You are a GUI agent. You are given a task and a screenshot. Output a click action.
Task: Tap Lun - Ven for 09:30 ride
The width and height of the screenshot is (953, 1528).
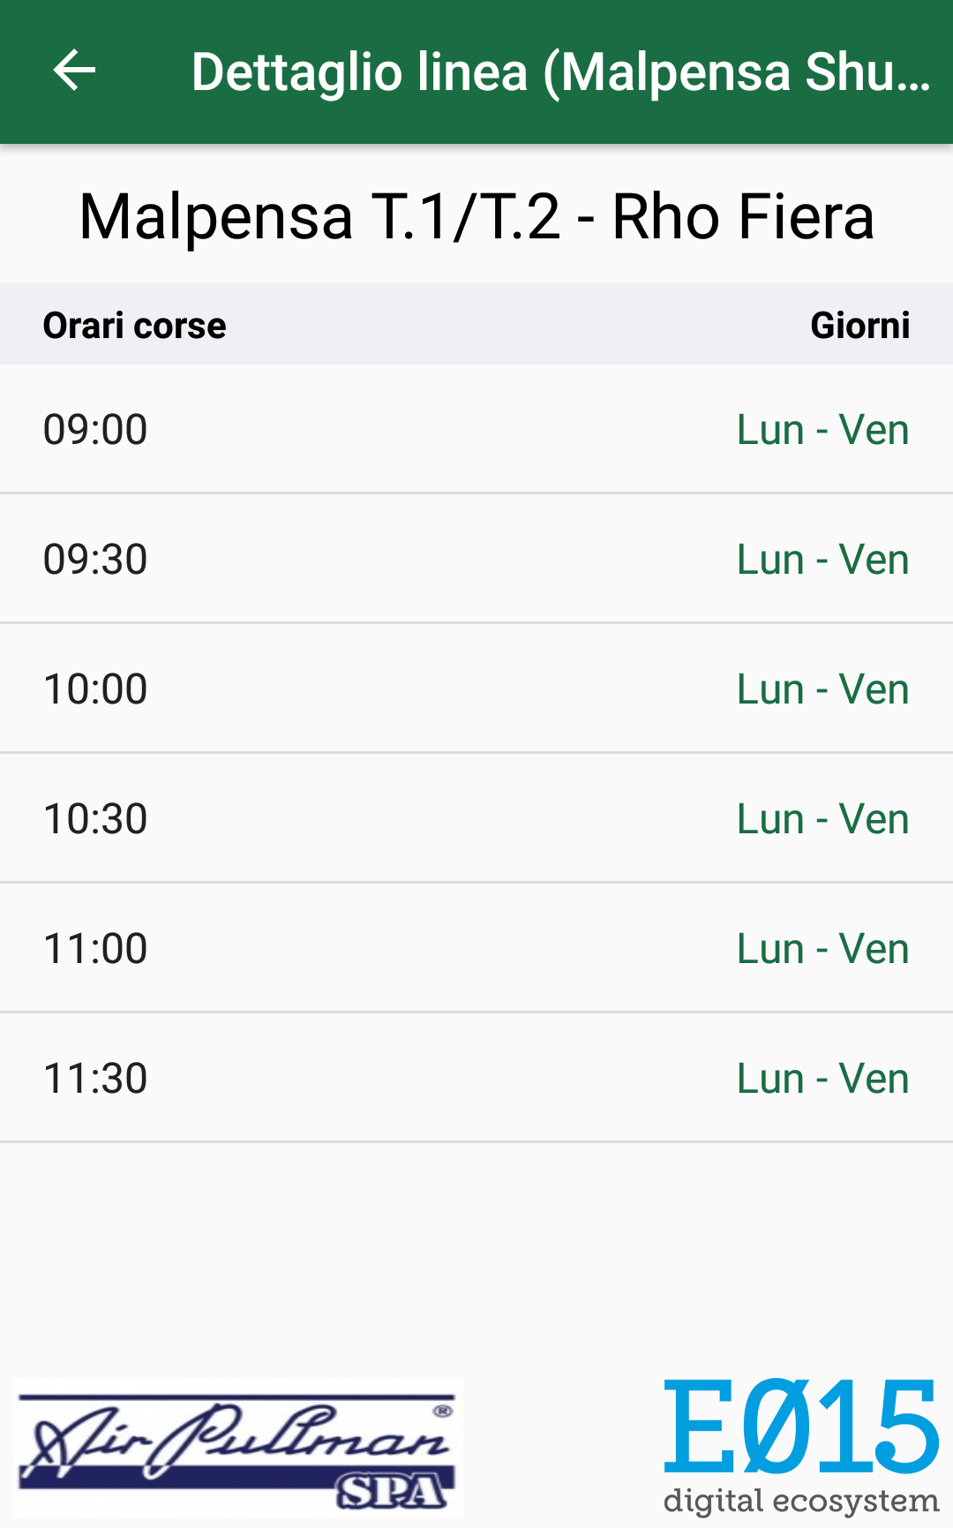(822, 560)
